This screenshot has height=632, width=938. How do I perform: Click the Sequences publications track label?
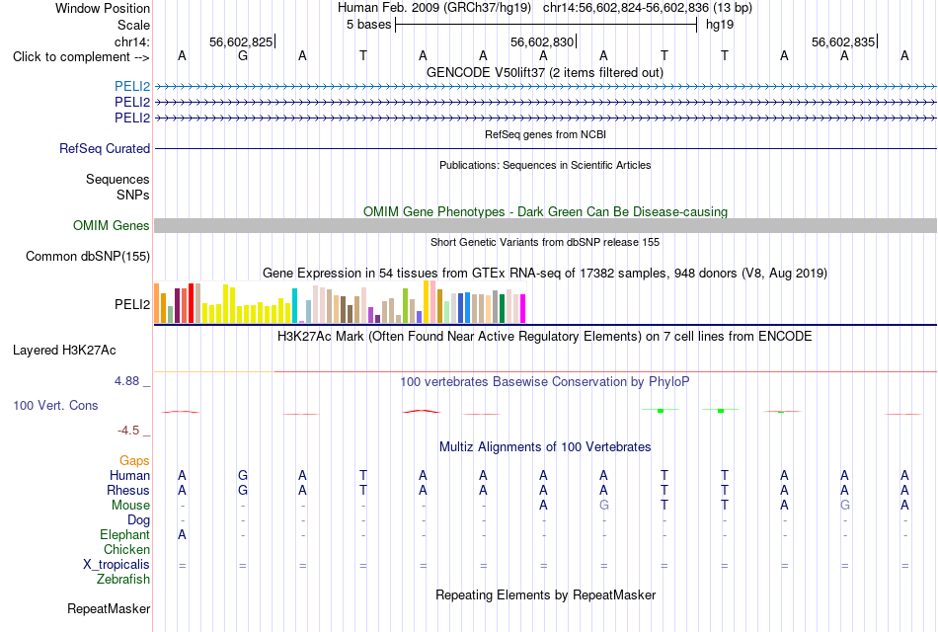click(x=117, y=179)
